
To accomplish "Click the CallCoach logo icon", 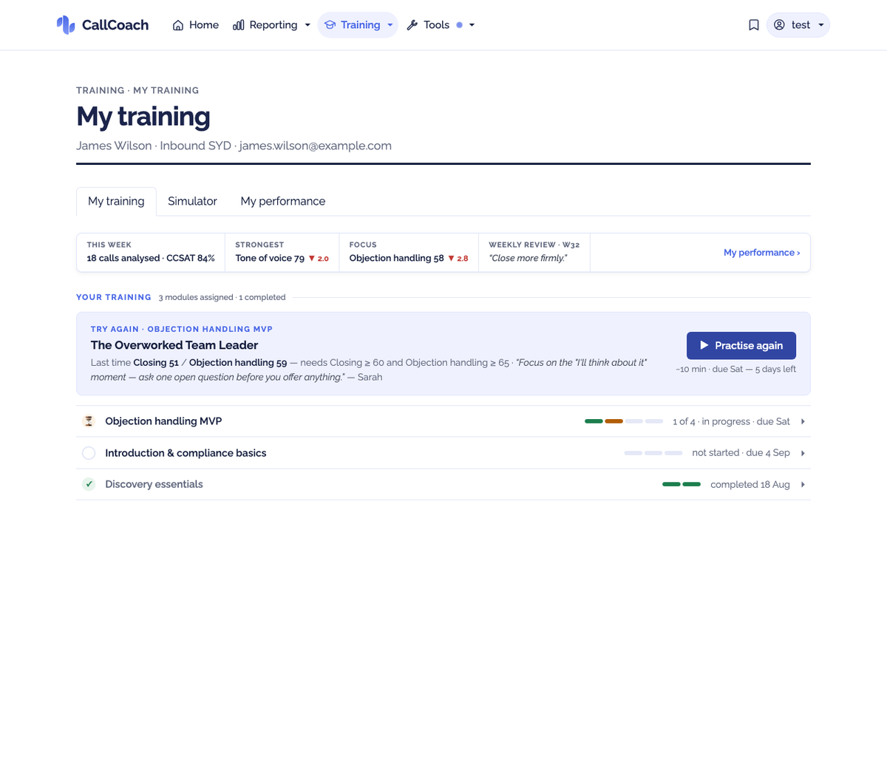I will (66, 25).
